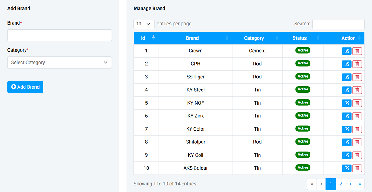Click Active status badge for KY Color

coord(303,128)
